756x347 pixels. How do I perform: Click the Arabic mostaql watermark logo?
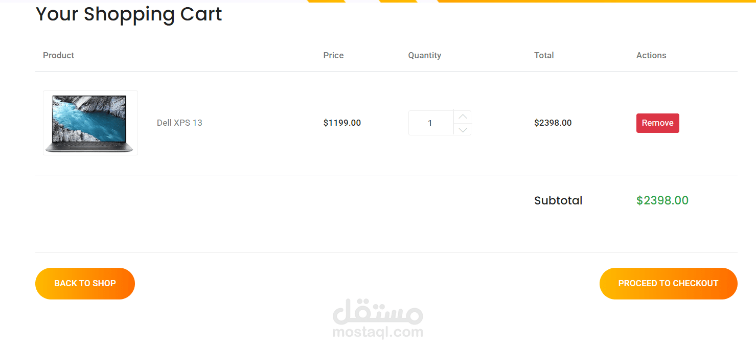(x=378, y=311)
